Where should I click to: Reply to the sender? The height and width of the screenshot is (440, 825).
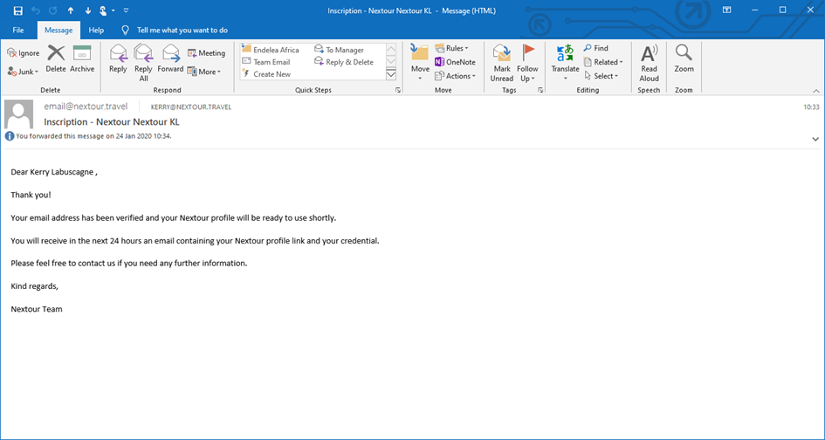[x=118, y=59]
